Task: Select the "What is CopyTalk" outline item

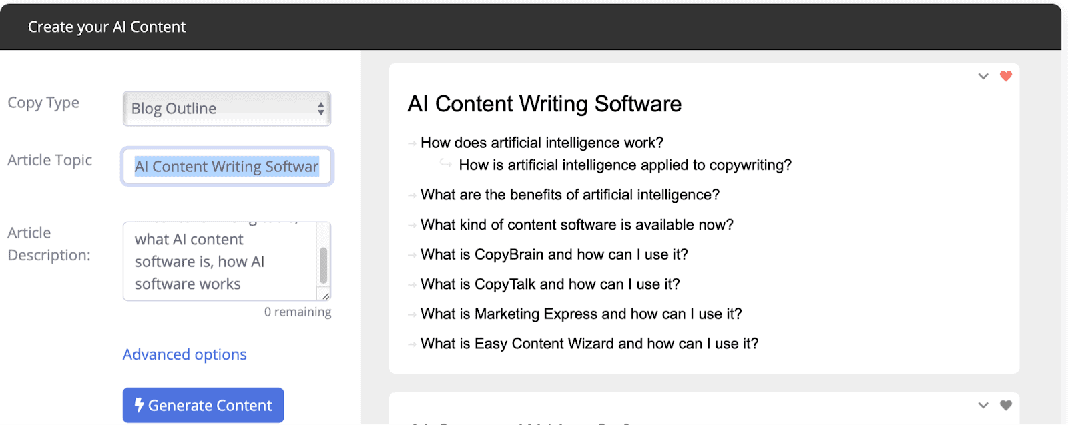Action: click(x=549, y=284)
